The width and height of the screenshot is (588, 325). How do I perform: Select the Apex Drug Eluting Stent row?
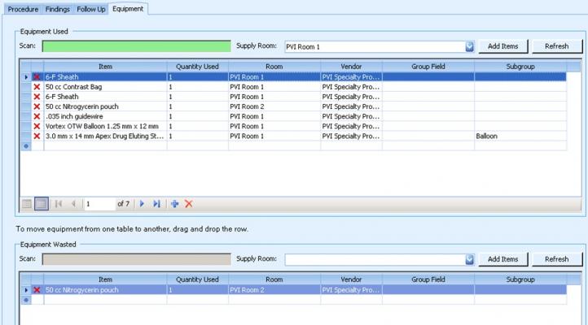pos(104,136)
